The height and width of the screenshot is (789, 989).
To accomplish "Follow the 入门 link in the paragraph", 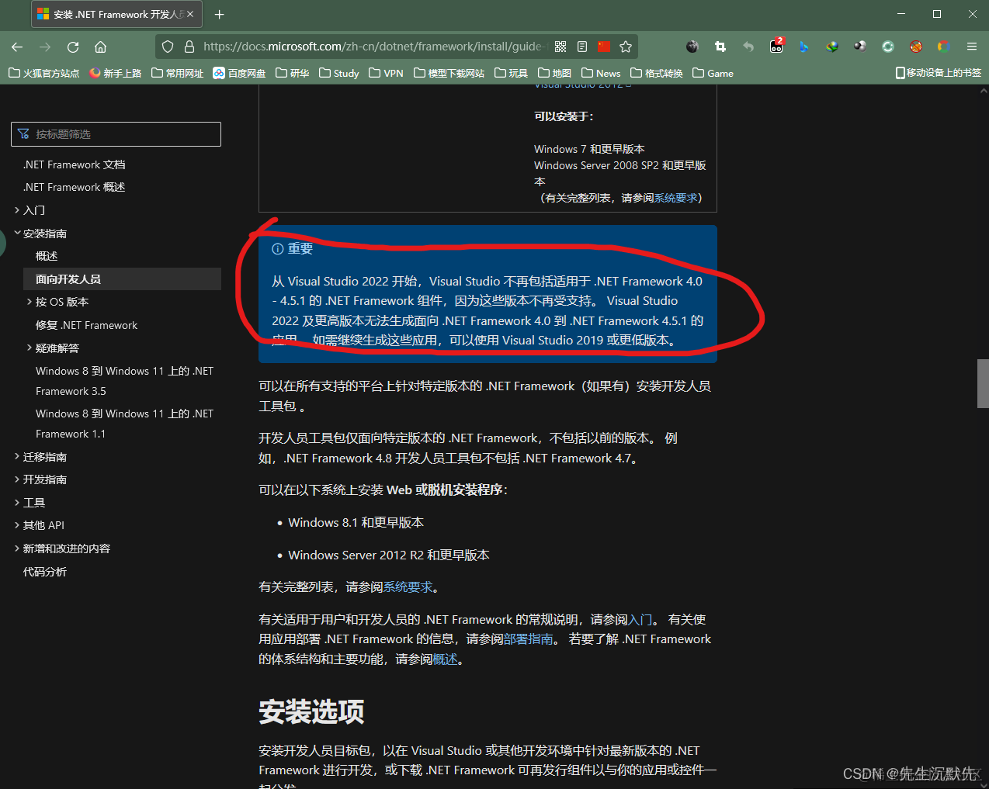I will click(x=640, y=619).
